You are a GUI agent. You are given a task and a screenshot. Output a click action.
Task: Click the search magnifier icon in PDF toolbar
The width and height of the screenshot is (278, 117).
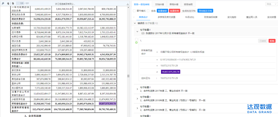click(x=3, y=4)
